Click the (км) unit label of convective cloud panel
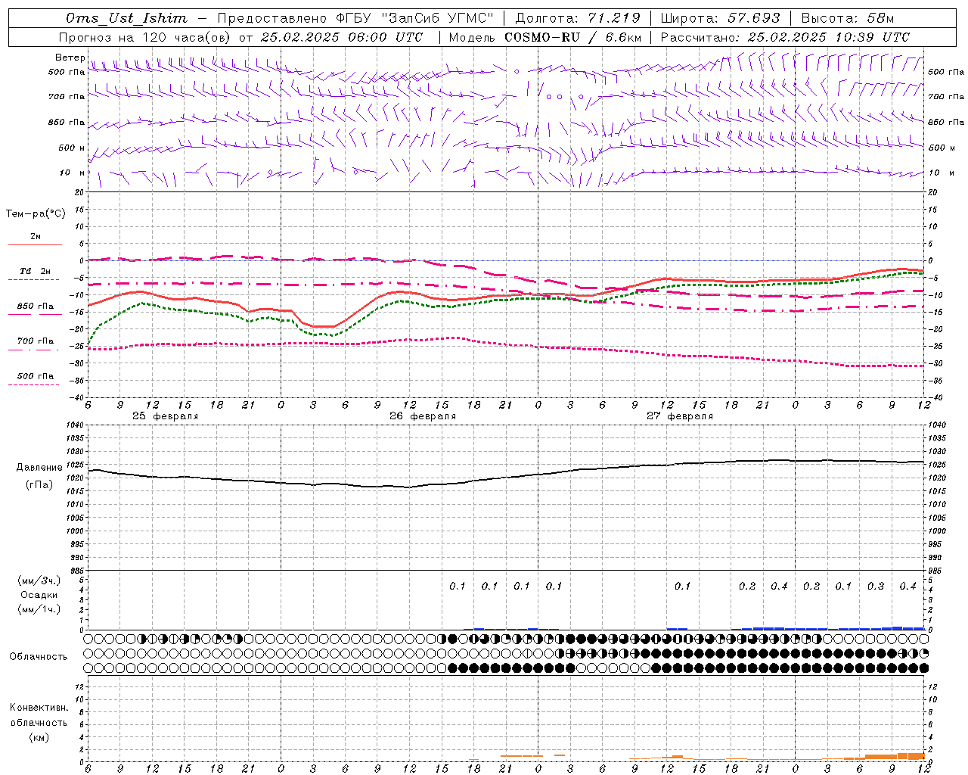968x775 pixels. pos(39,737)
